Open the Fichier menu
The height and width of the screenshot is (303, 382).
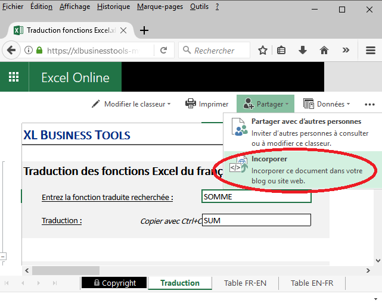tap(13, 7)
